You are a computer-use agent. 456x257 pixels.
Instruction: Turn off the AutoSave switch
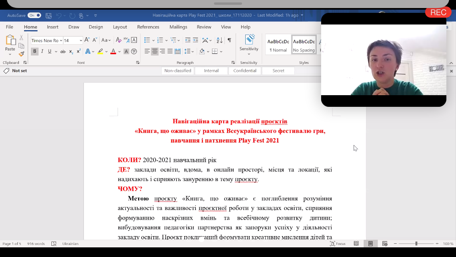[35, 15]
